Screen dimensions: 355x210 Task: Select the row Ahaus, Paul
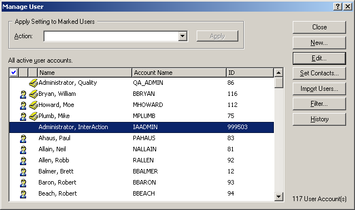pos(142,138)
